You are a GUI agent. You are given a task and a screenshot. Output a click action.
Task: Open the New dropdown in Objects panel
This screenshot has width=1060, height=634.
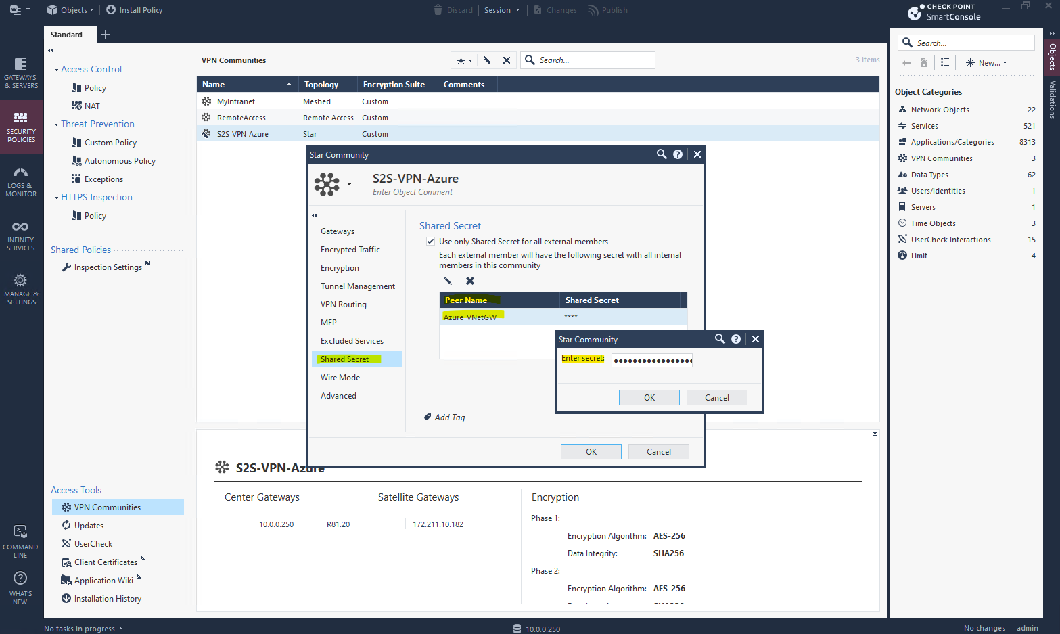tap(986, 62)
